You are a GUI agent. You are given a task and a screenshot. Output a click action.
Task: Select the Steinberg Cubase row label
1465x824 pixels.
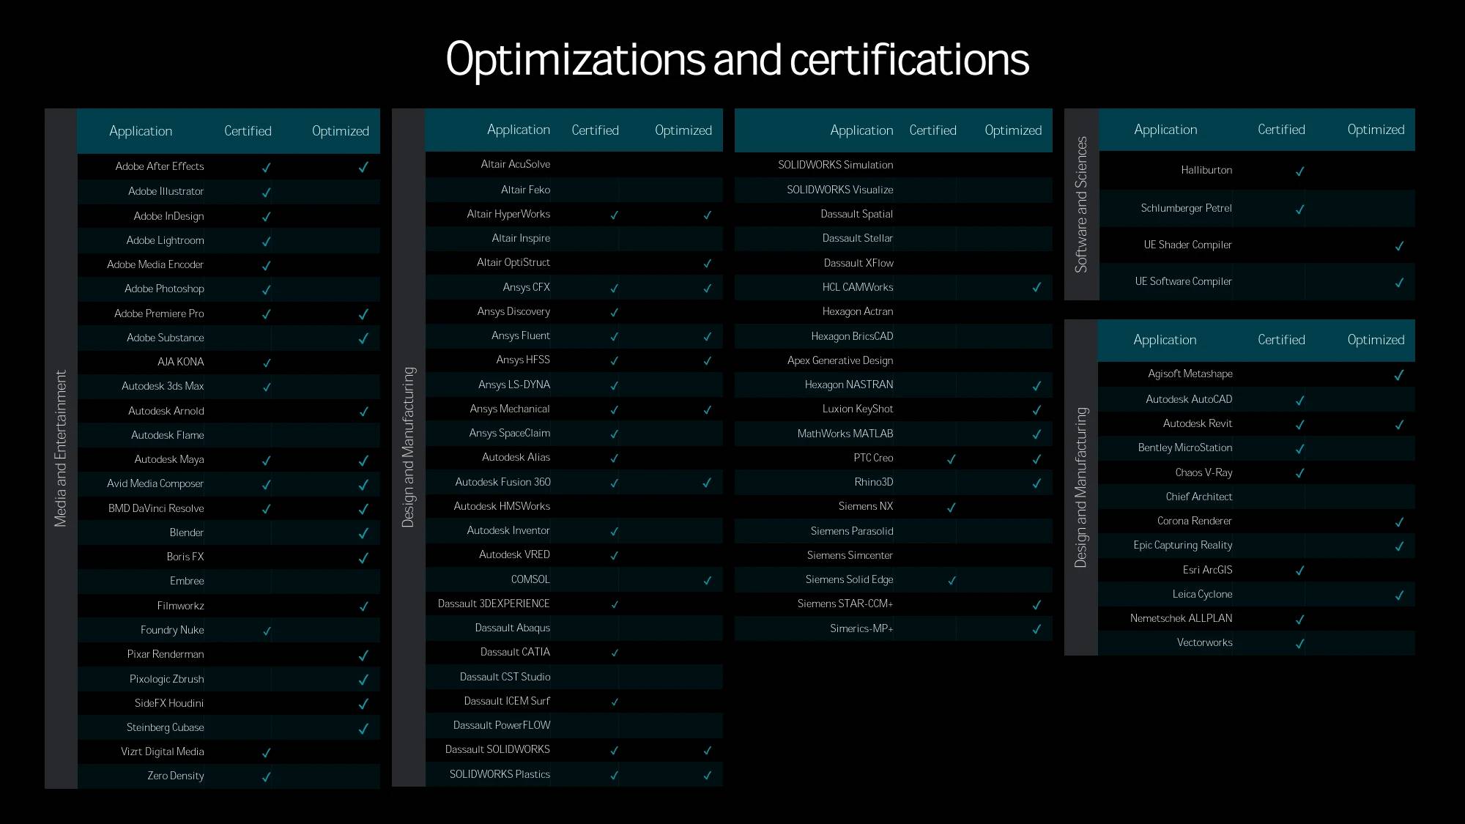[x=165, y=727]
